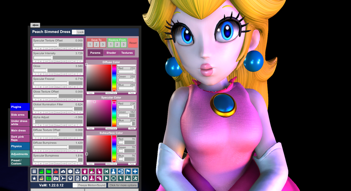Click the green folder with camera icon
The height and width of the screenshot is (191, 351).
point(48,178)
